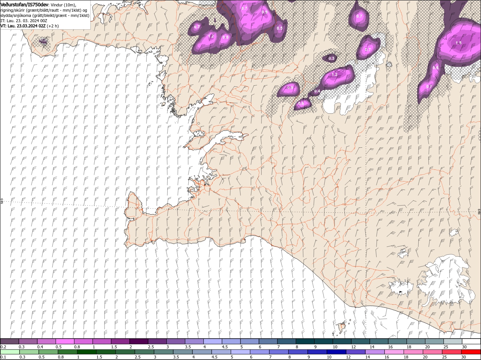The height and width of the screenshot is (360, 481).
Task: Click the 1.5 value in large eastern snow cell
Action: point(458,43)
